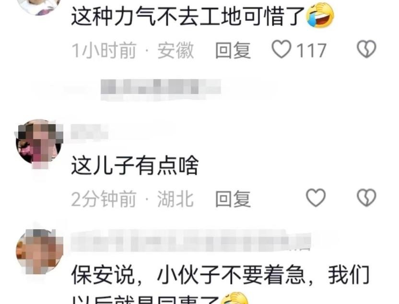Open the top commenter's avatar
The image size is (399, 304).
[x=39, y=6]
